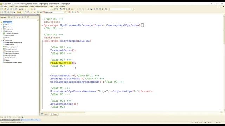
Task: Expand the Общие tree node
Action: (x=1, y=24)
